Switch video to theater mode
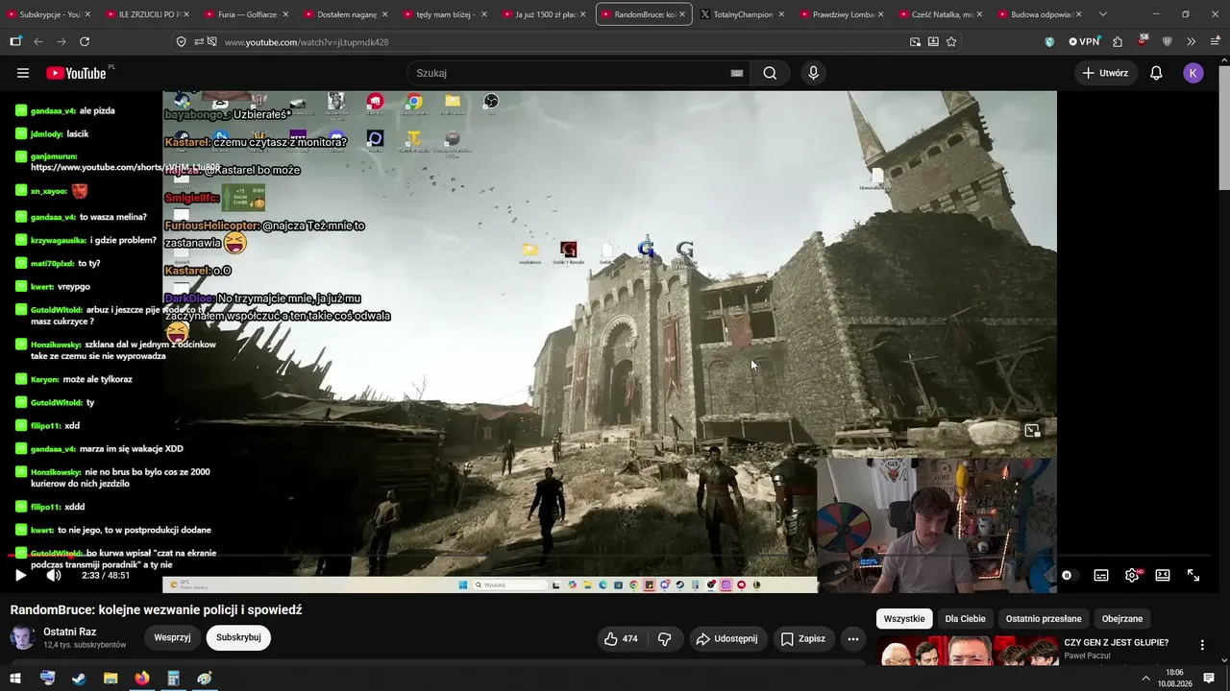 [1163, 576]
